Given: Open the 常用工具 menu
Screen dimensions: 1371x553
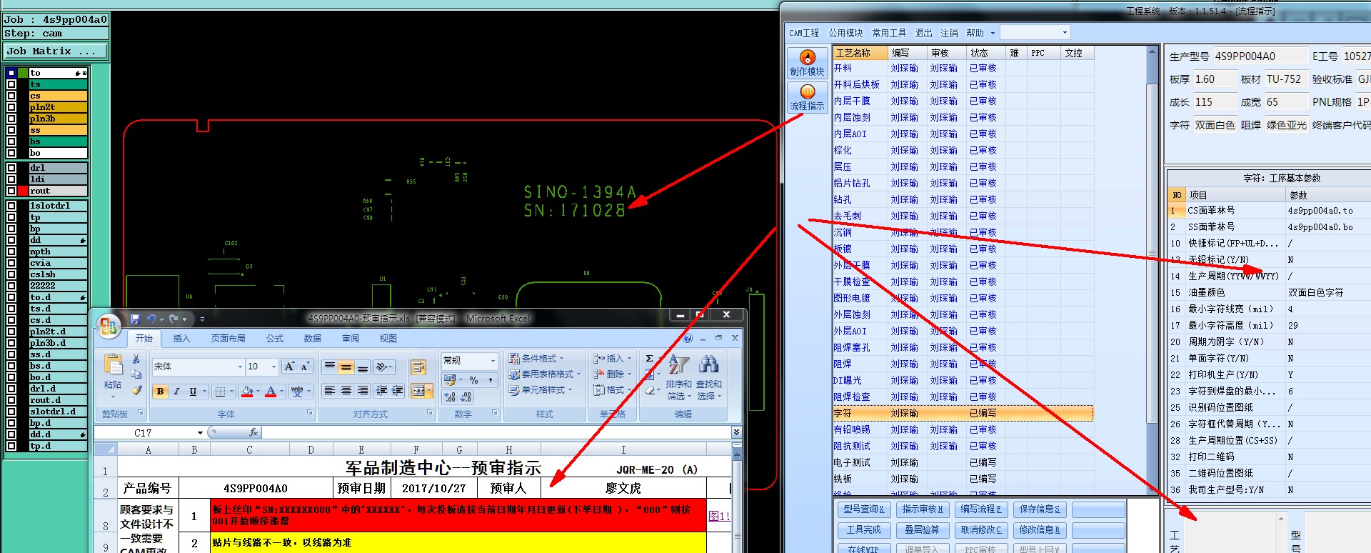Looking at the screenshot, I should point(889,33).
